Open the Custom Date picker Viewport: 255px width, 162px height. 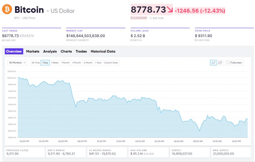111,62
